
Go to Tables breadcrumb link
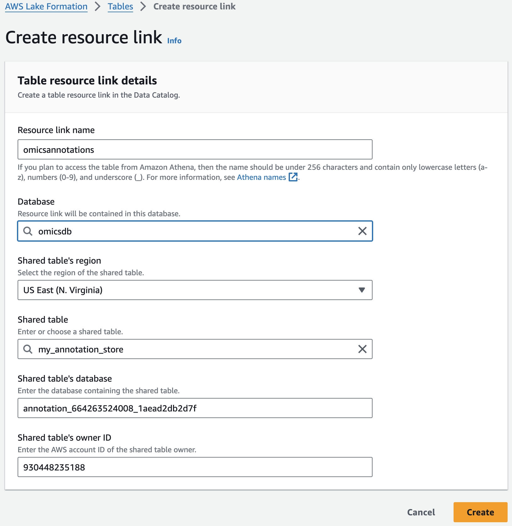click(x=120, y=7)
